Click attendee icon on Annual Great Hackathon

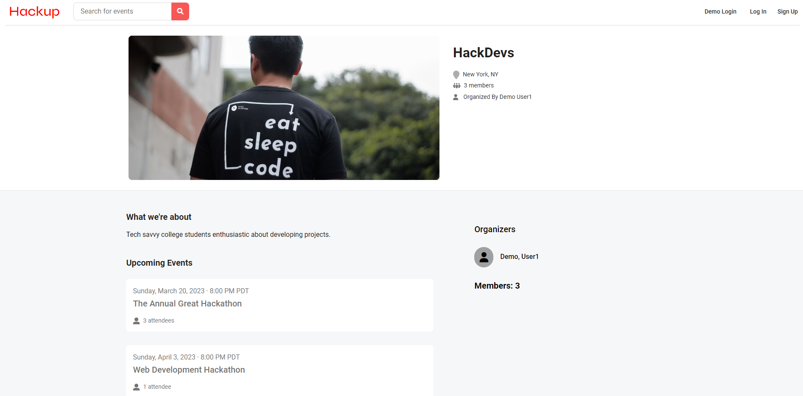click(x=136, y=321)
